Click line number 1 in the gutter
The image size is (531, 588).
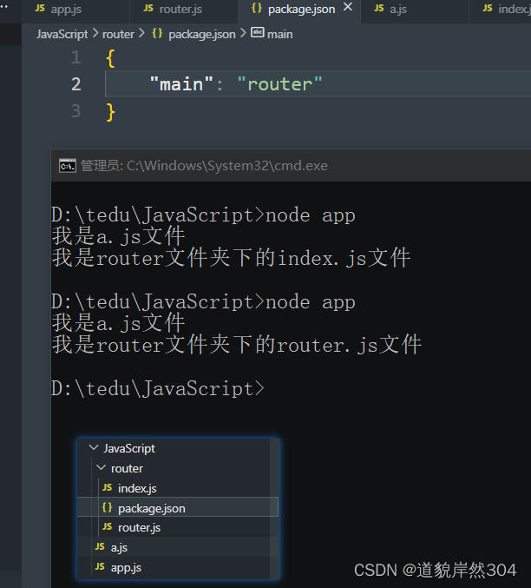click(76, 57)
